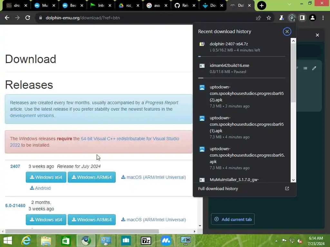Viewport: 330px width, 247px height.
Task: Open the 5.0-21460 release link
Action: 15,206
